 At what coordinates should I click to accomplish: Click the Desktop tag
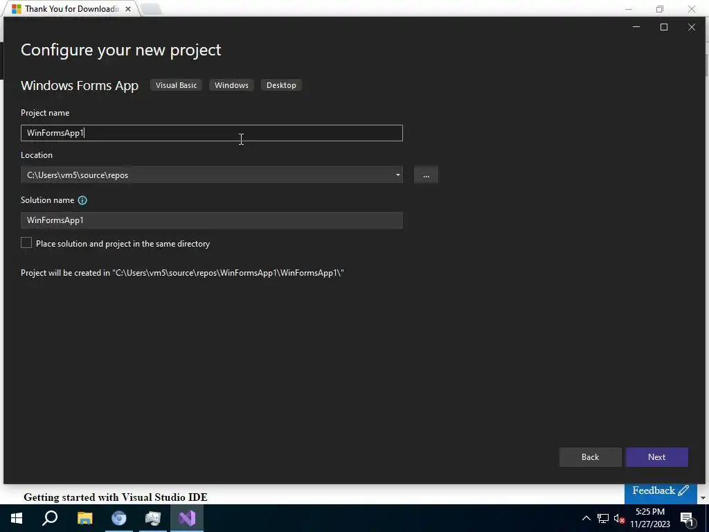281,85
